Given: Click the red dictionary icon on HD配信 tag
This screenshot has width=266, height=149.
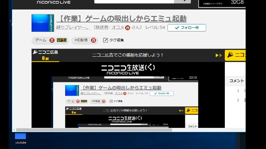Looking at the screenshot, I should (94, 40).
